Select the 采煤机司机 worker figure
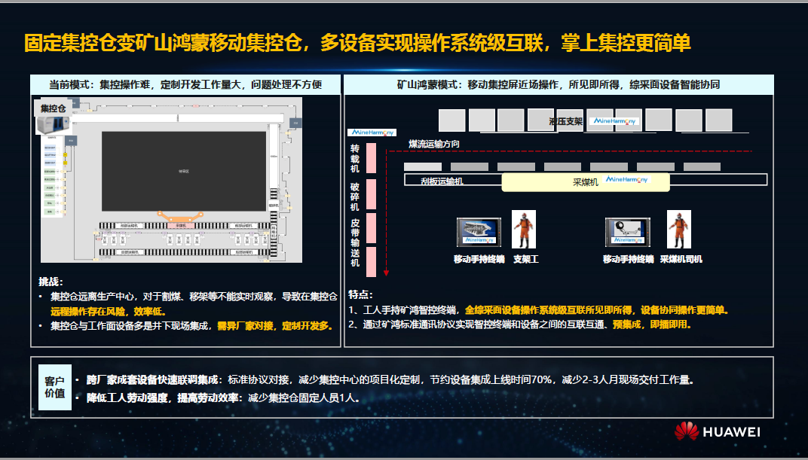This screenshot has height=460, width=808. [x=678, y=230]
